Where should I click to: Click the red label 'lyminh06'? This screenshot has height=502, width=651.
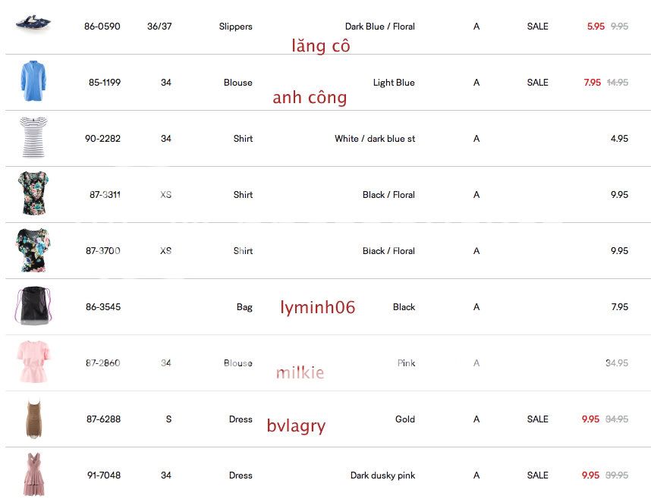point(317,307)
